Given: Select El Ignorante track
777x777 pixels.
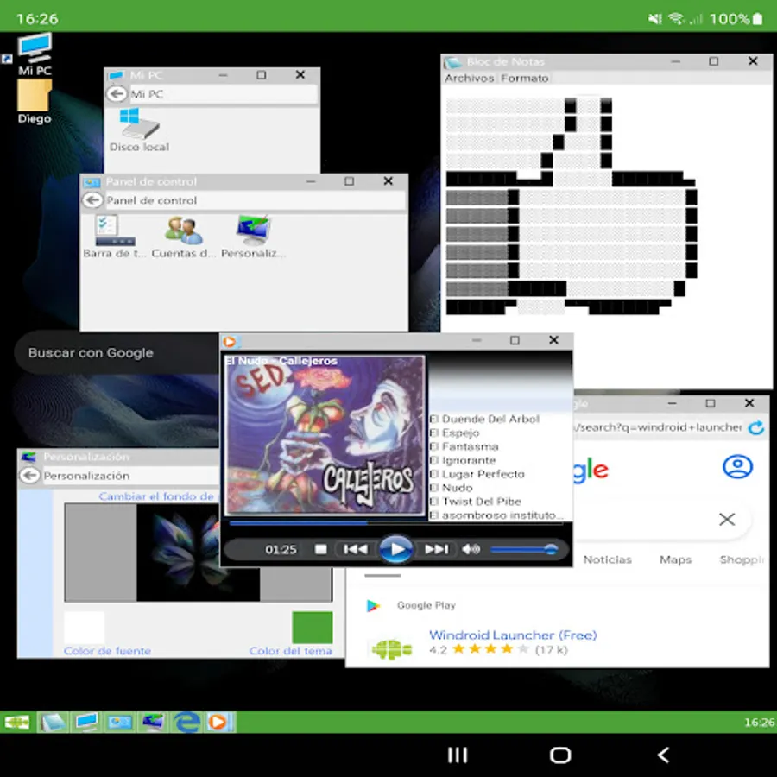Looking at the screenshot, I should 463,460.
